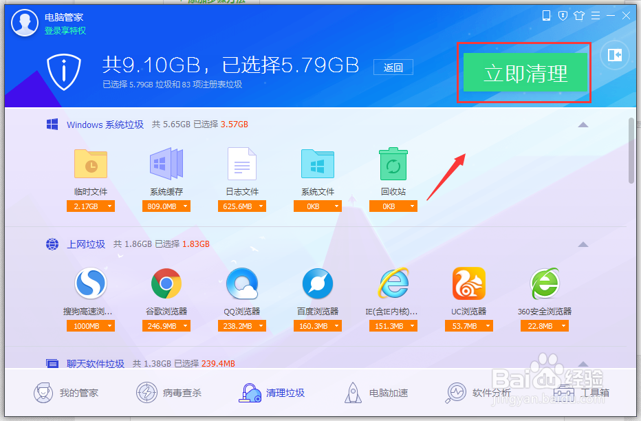641x421 pixels.
Task: Switch to the 电脑加速 tab
Action: pyautogui.click(x=376, y=393)
